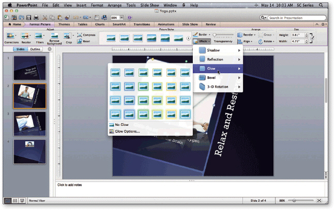Open the Filters picture tool
The image size is (334, 210).
(x=40, y=38)
